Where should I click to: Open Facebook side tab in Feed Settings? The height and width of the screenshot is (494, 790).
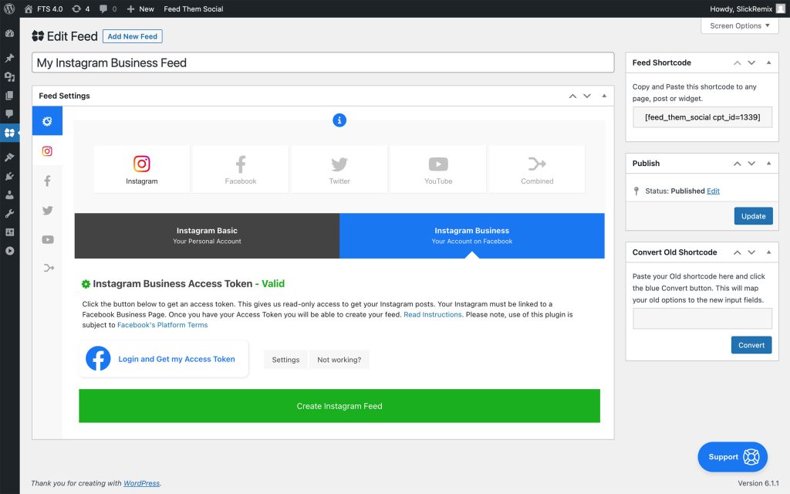(x=47, y=181)
